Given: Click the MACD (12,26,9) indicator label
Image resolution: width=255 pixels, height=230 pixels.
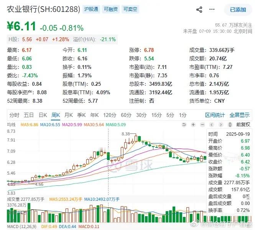Looking at the screenshot, I should (22, 227).
